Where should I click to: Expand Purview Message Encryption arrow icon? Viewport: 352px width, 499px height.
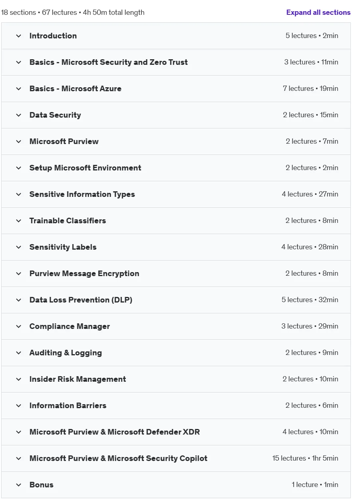18,274
